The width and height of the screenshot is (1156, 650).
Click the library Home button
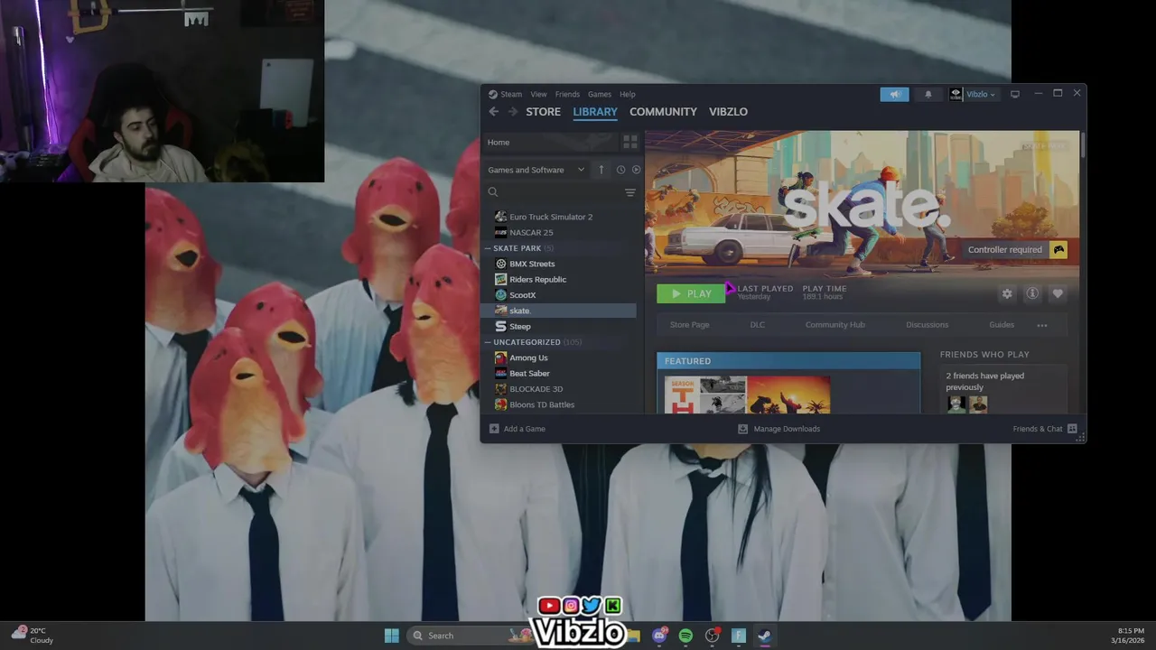[x=549, y=142]
